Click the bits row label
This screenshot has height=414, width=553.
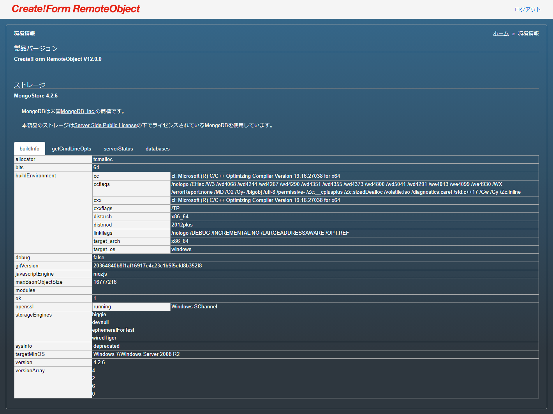point(53,168)
